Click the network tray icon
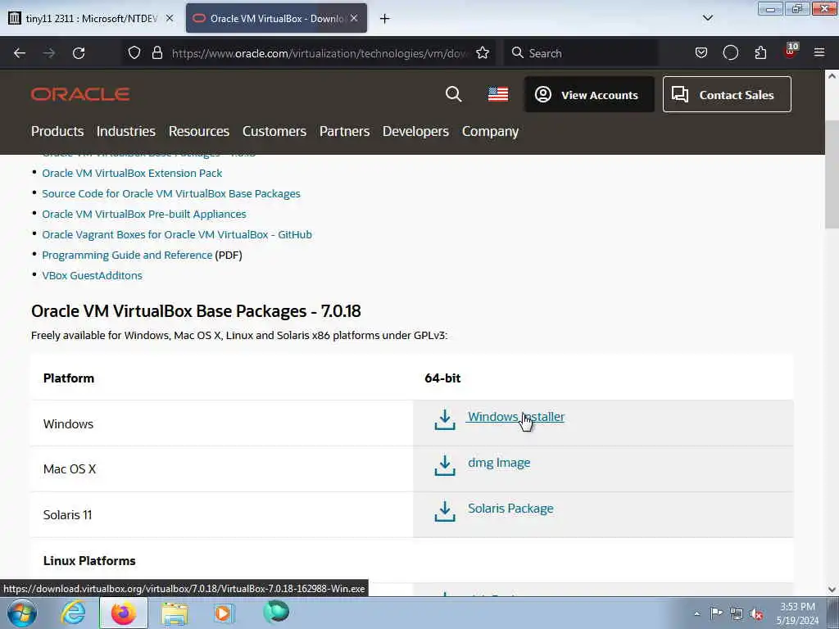This screenshot has height=629, width=839. coord(737,613)
